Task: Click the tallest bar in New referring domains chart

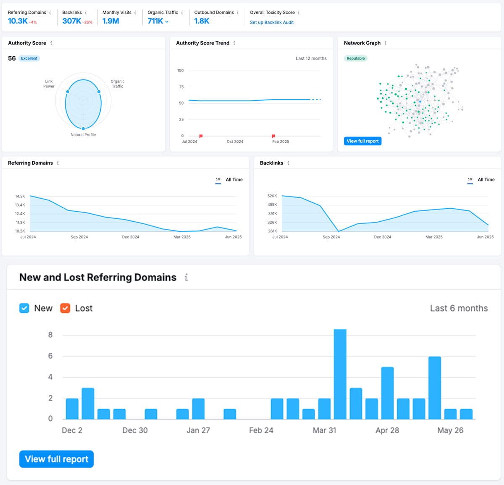Action: 340,374
